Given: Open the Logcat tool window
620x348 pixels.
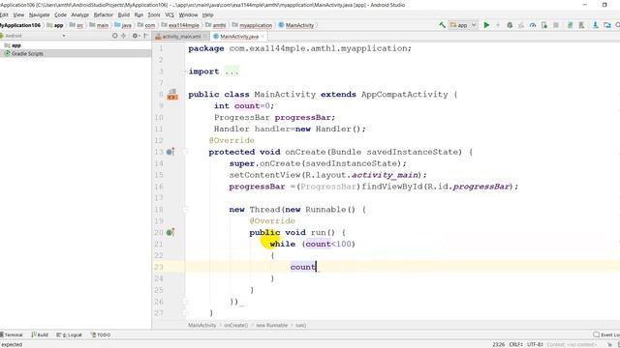Looking at the screenshot, I should click(69, 335).
